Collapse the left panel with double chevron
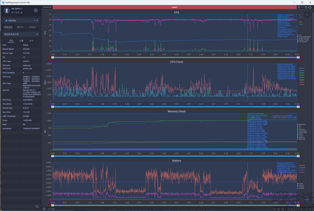Image resolution: width=314 pixels, height=211 pixels. click(x=37, y=206)
